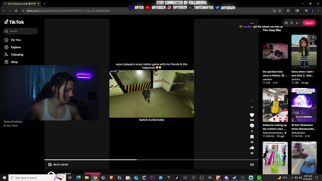Click the rawrdiorr username under love story video
The image size is (322, 181).
[x=267, y=79]
